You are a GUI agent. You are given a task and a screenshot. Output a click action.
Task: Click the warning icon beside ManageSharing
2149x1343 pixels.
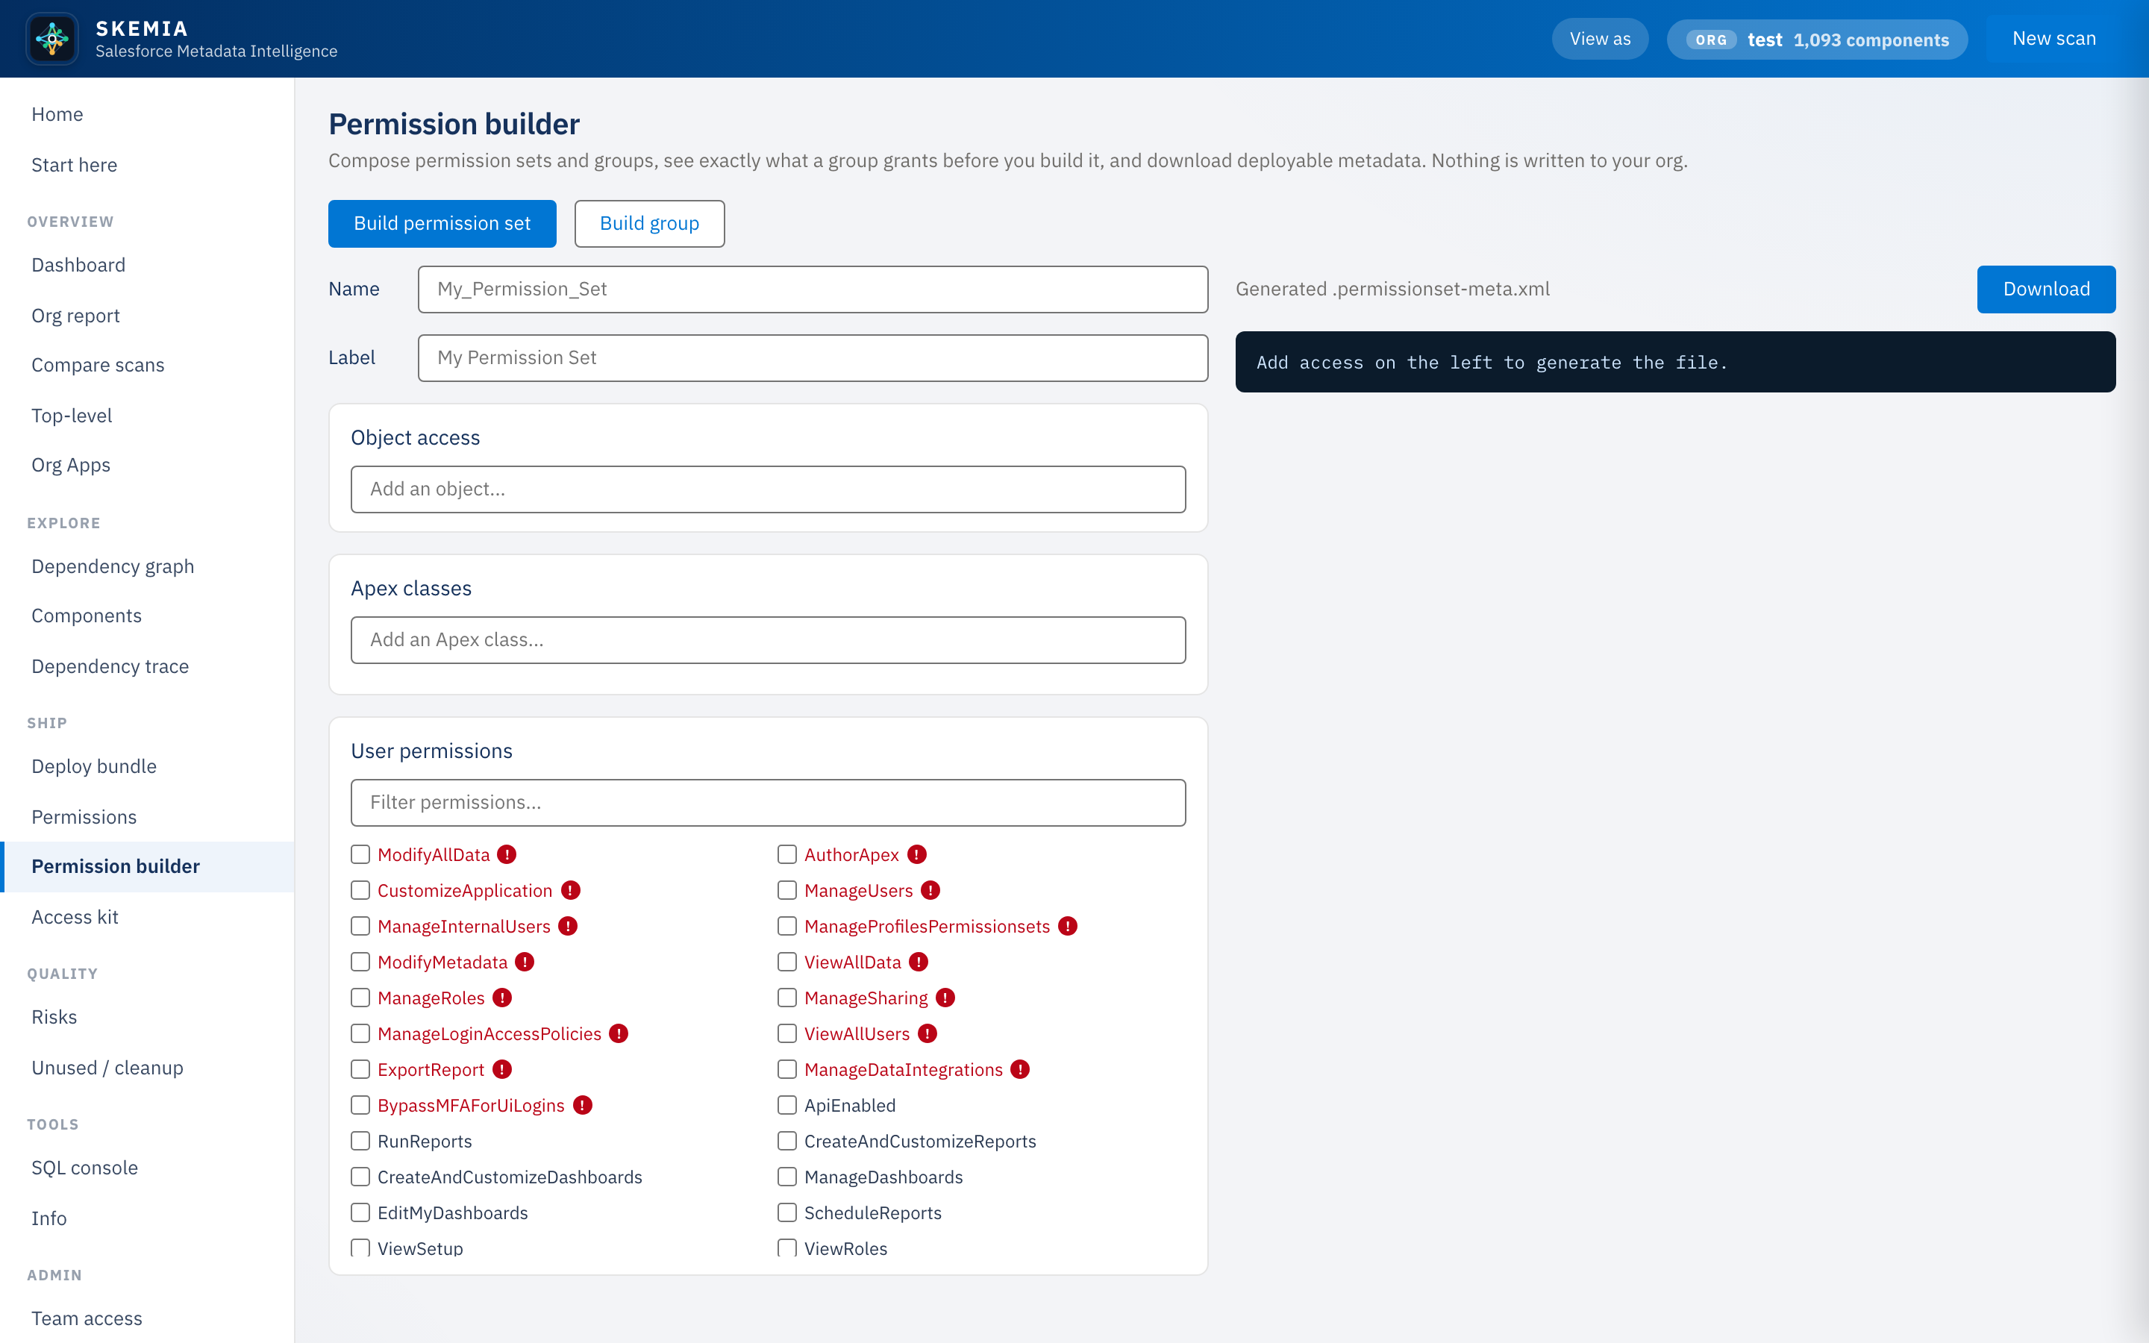(945, 998)
